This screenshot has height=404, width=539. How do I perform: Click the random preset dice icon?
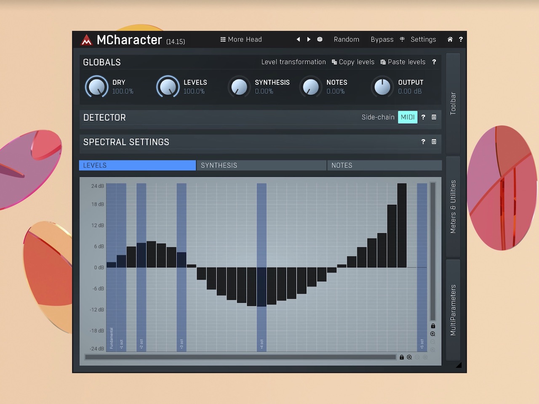click(x=320, y=39)
